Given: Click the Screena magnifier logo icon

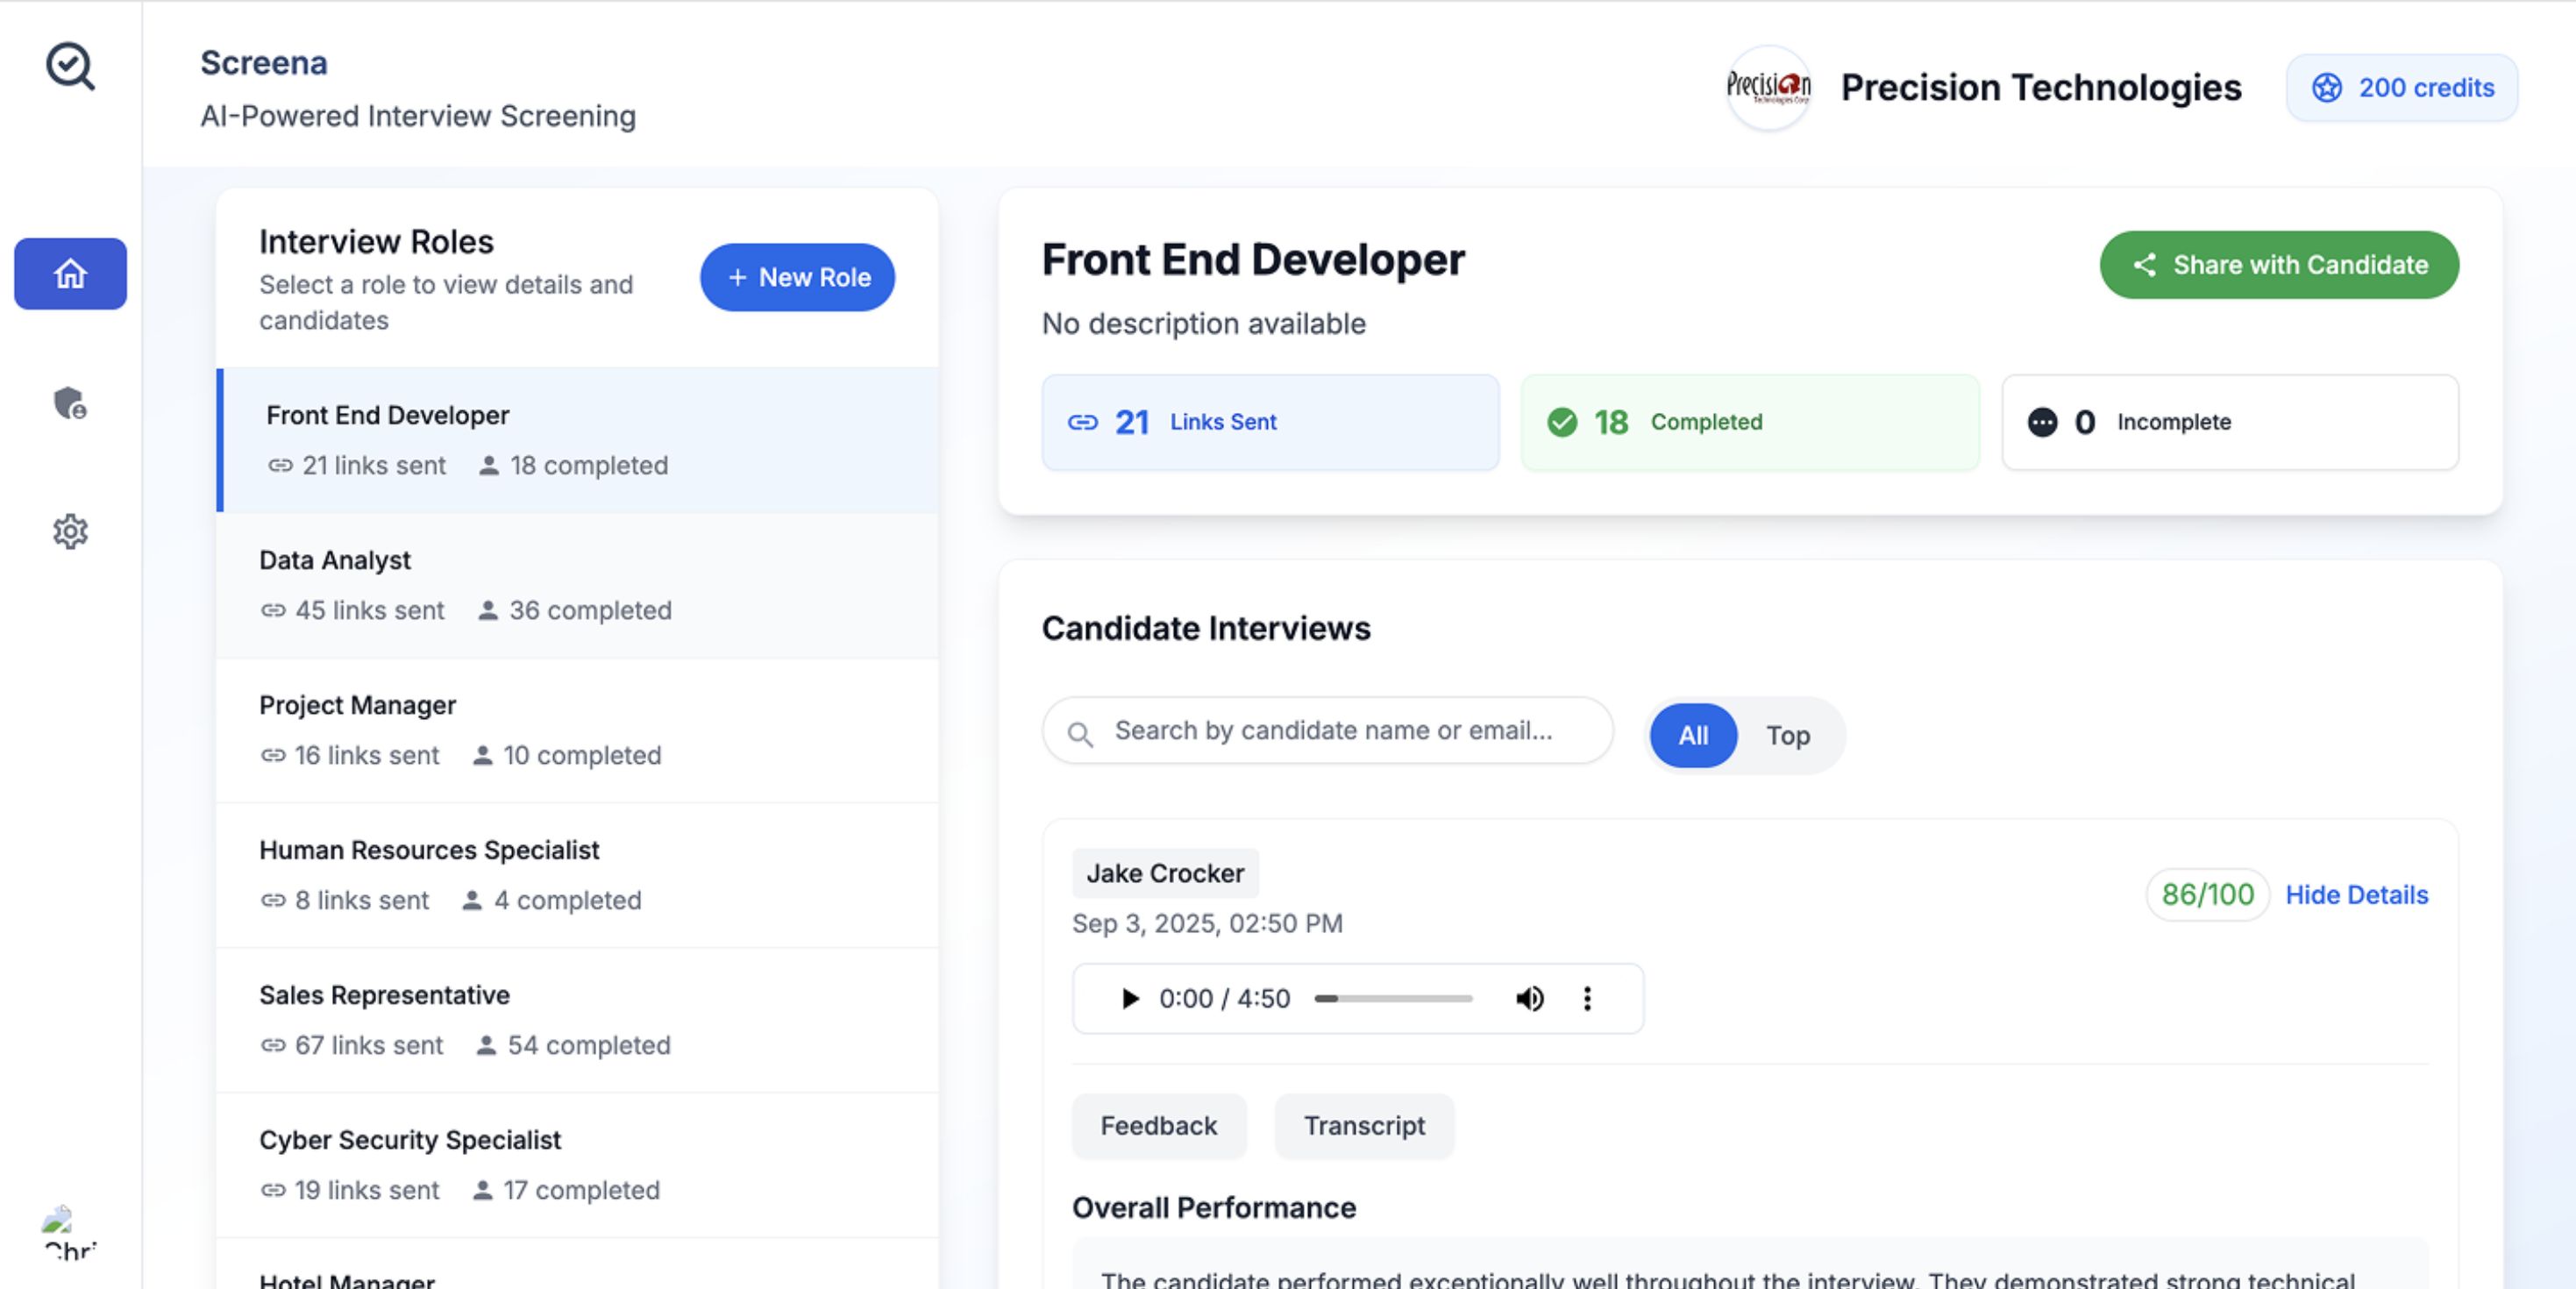Looking at the screenshot, I should (x=70, y=67).
